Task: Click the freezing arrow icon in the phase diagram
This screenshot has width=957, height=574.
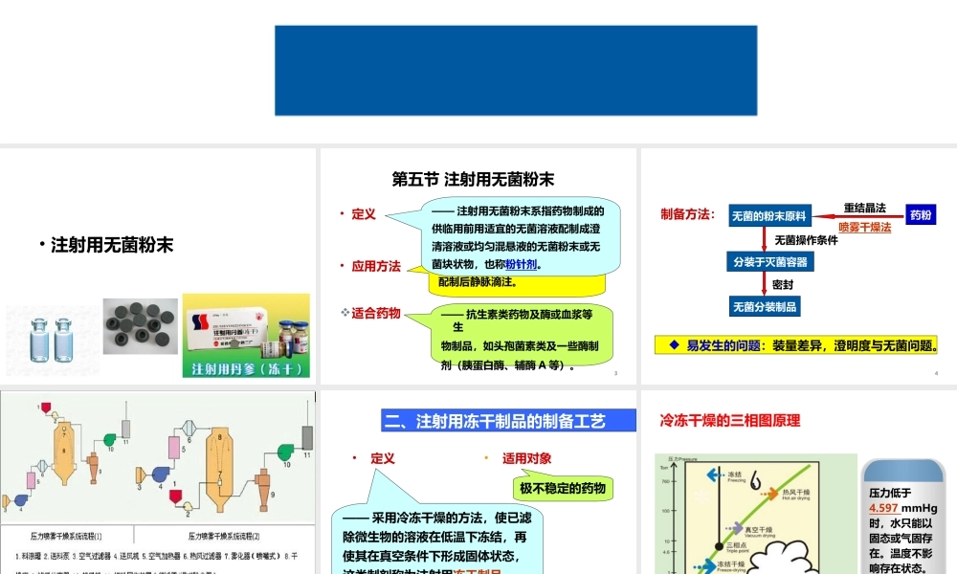Action: (x=712, y=475)
